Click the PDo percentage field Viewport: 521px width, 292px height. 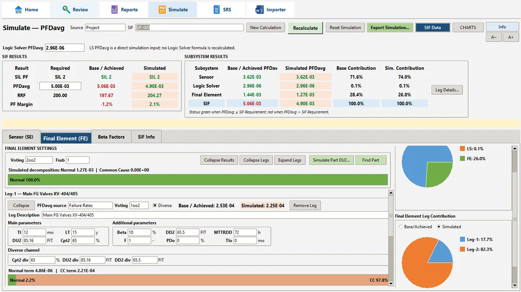[188, 240]
